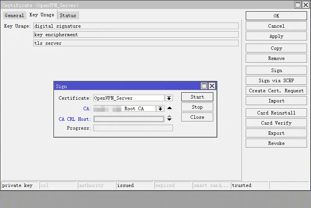Click the arrow toggle beside CA CRL Host
This screenshot has height=208, width=311.
tap(169, 118)
